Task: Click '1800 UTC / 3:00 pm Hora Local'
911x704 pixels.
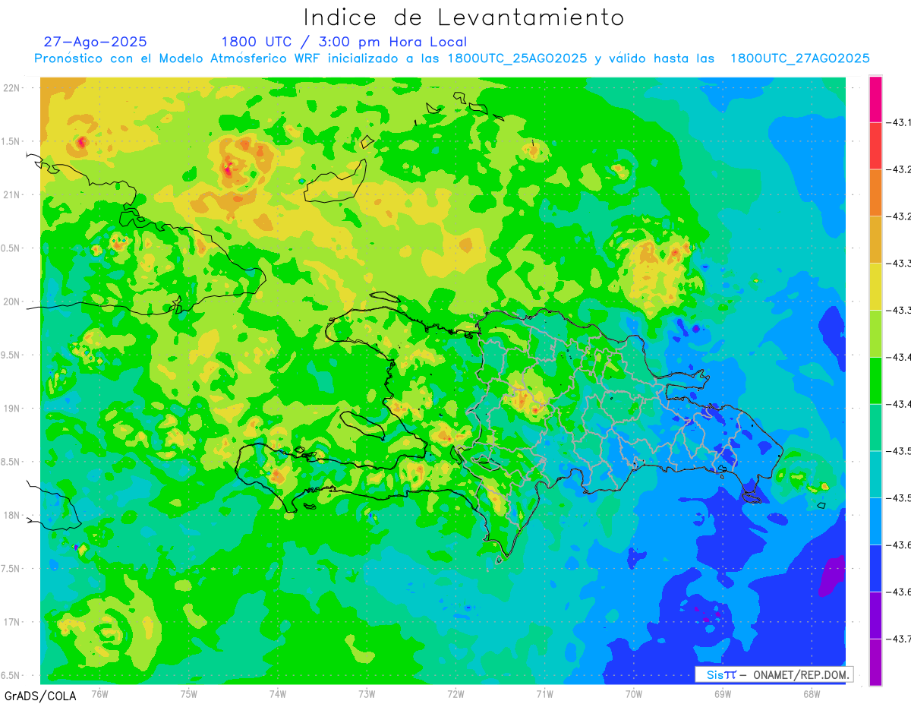Action: click(x=344, y=42)
